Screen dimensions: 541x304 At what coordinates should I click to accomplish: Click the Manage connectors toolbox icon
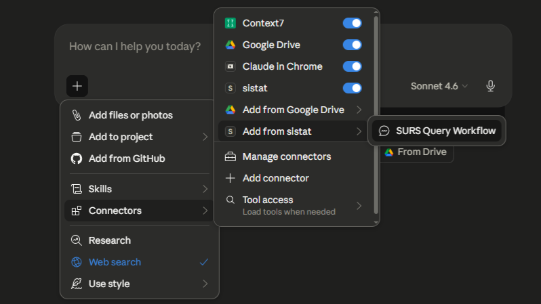coord(230,157)
